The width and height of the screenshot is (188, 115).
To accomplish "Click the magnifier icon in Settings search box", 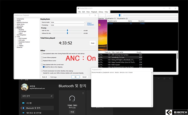I will pos(51,96).
